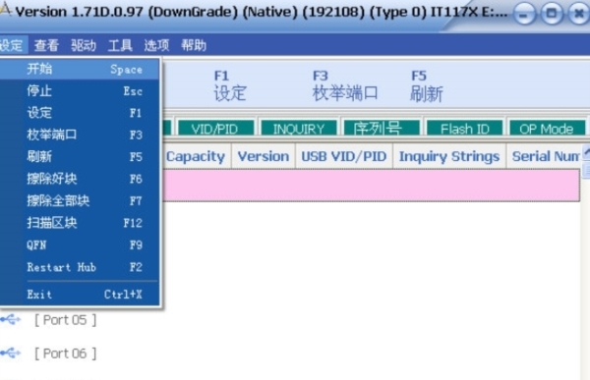The height and width of the screenshot is (380, 590).
Task: Close the window
Action: pos(579,15)
